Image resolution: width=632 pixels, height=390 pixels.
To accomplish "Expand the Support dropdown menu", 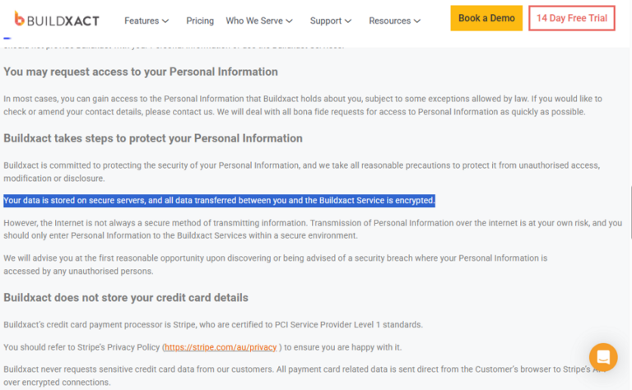I will coord(331,21).
